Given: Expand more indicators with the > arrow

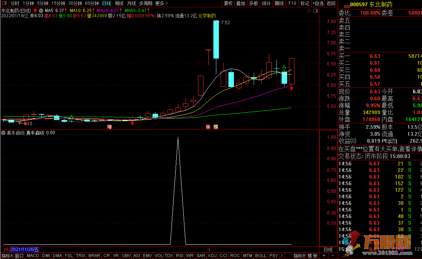Looking at the screenshot, I should click(x=282, y=256).
